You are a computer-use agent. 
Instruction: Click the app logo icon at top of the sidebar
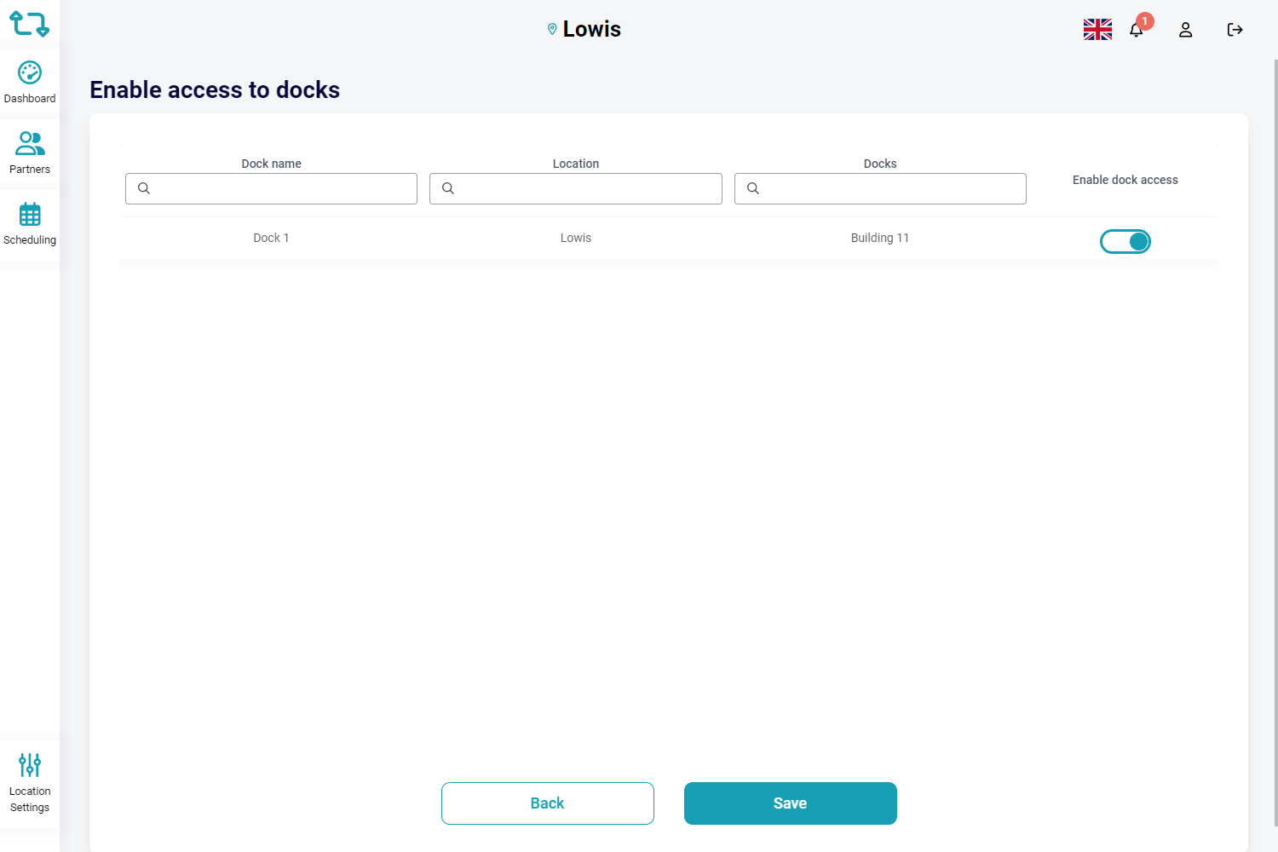29,24
